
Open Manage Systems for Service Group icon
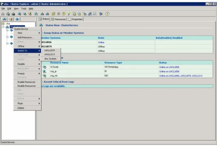click(x=36, y=14)
